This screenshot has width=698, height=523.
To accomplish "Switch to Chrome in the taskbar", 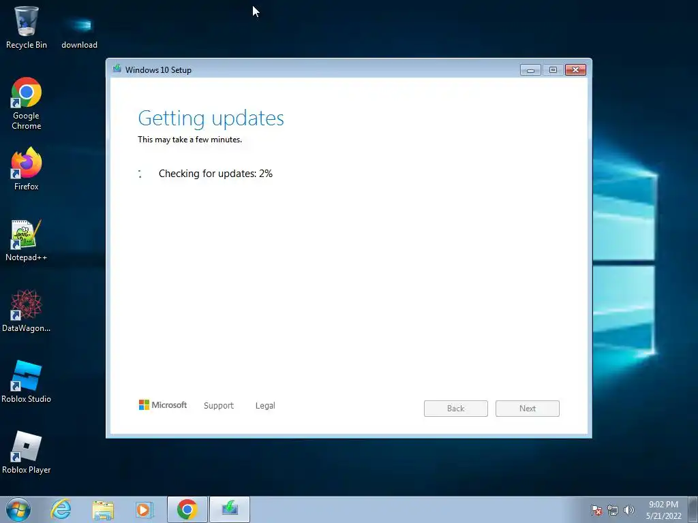I will pos(187,509).
